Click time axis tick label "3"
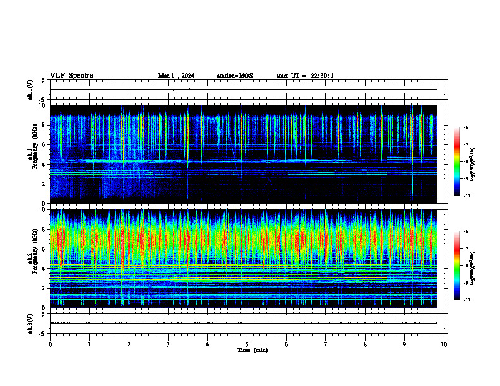Viewport: 500px width, 386px height. pos(168,344)
